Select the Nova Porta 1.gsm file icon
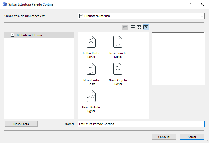The width and height of the screenshot is (209, 143). [91, 69]
